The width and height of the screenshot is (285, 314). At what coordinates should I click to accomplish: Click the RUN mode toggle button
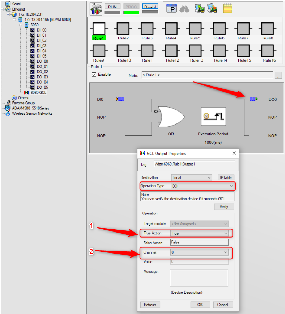112,7
